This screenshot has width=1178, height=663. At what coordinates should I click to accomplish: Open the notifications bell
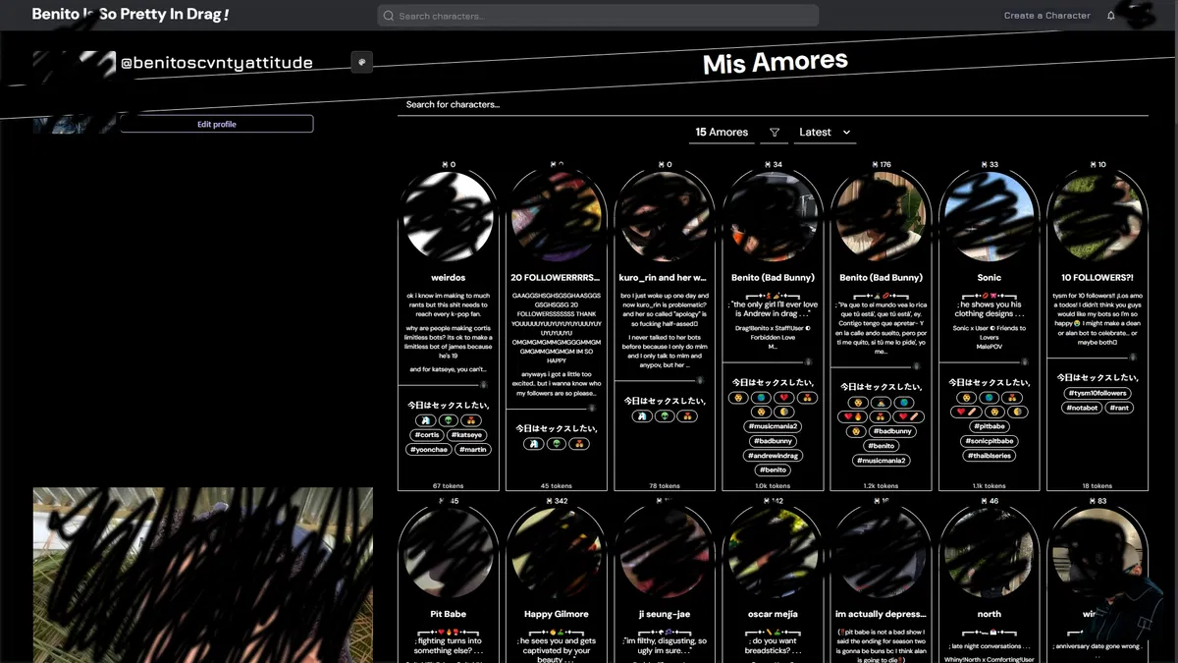point(1111,16)
